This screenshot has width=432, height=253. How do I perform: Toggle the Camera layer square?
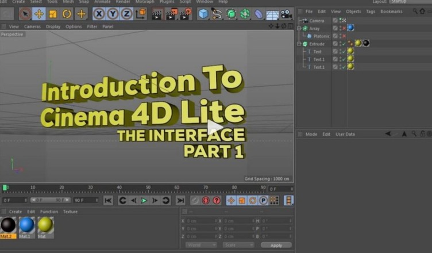335,21
